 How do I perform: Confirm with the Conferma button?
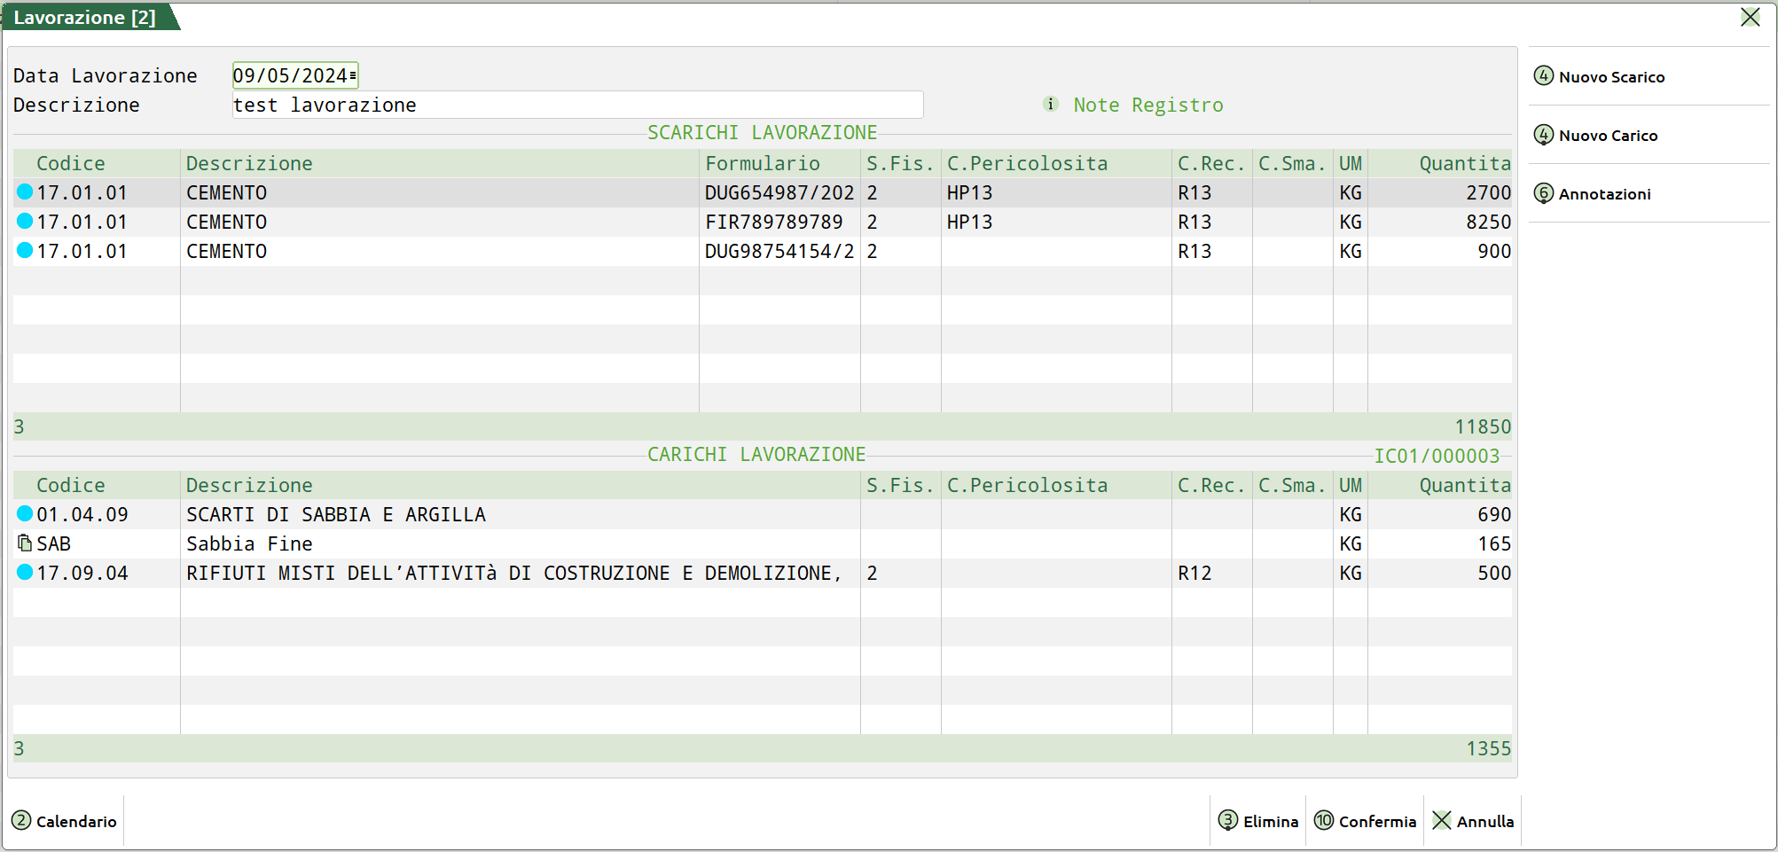1366,821
